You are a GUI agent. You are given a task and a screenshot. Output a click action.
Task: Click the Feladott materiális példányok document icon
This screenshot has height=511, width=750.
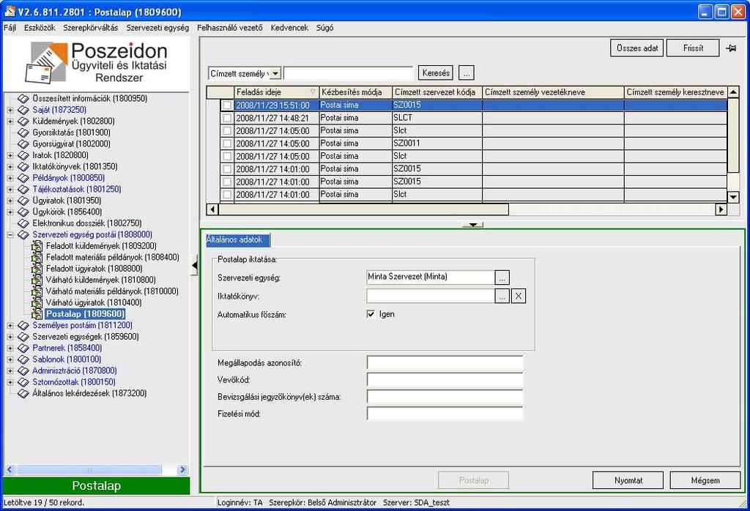tap(37, 257)
